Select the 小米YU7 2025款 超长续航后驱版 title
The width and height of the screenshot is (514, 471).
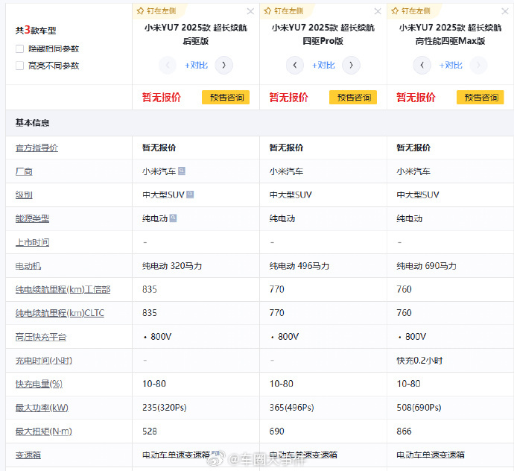pos(196,34)
